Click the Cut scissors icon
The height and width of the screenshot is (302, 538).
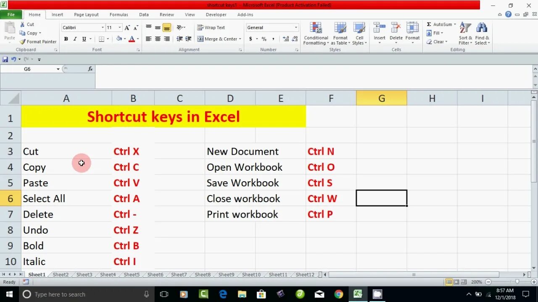click(22, 24)
